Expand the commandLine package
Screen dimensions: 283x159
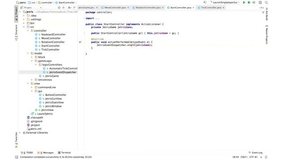tap(32, 87)
